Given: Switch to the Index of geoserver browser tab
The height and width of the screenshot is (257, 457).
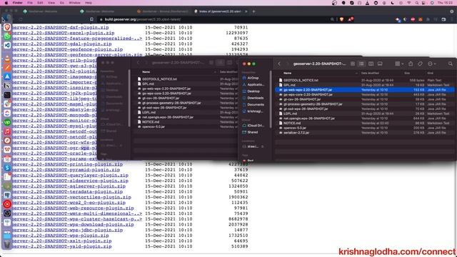Looking at the screenshot, I should pyautogui.click(x=220, y=11).
